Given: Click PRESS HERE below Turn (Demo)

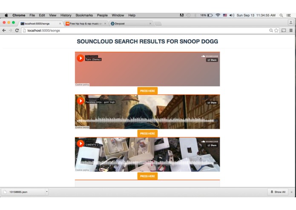Looking at the screenshot, I should tap(147, 91).
